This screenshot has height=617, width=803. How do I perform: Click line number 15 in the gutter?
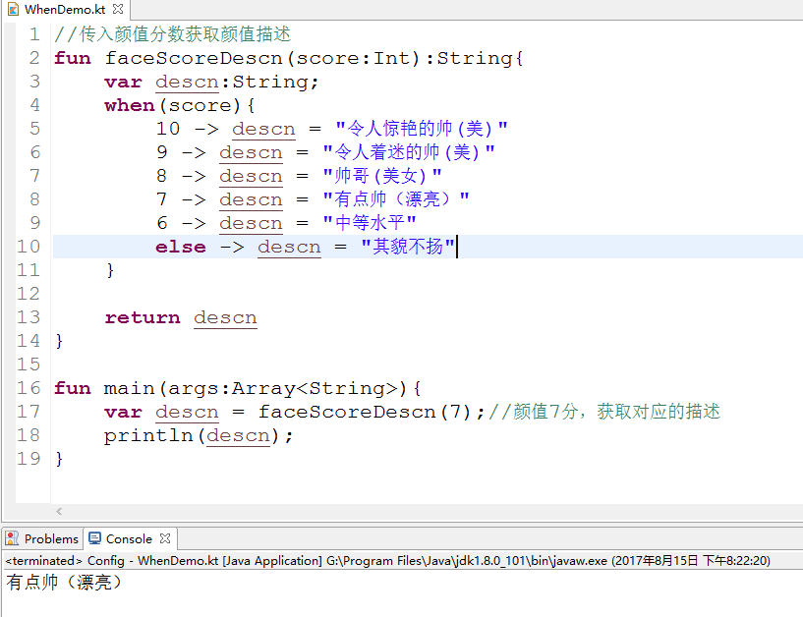[x=29, y=365]
